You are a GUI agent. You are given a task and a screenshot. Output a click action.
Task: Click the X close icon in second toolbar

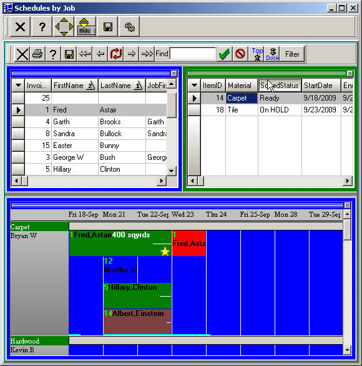[22, 54]
